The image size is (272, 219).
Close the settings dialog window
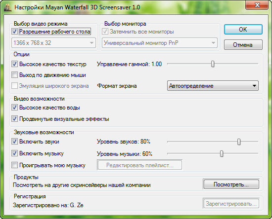[258, 5]
